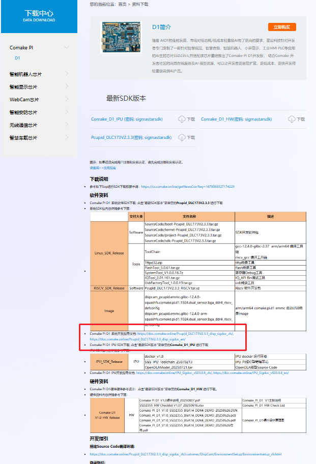Click the FlashTool_5.0.61.tar.gz cell
Screen dimensions: 316x464
point(189,268)
